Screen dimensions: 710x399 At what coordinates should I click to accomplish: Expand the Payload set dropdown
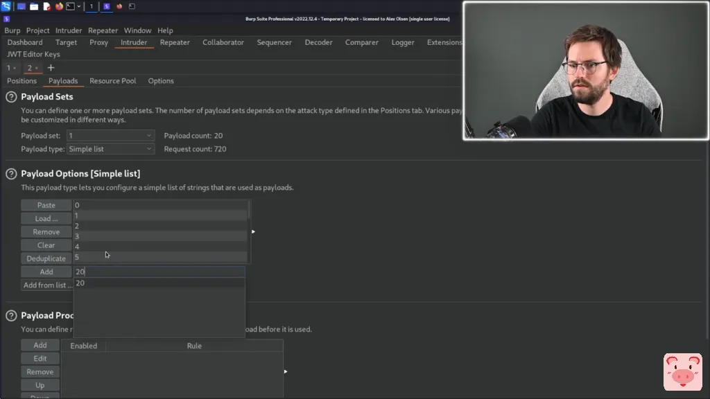pos(110,136)
